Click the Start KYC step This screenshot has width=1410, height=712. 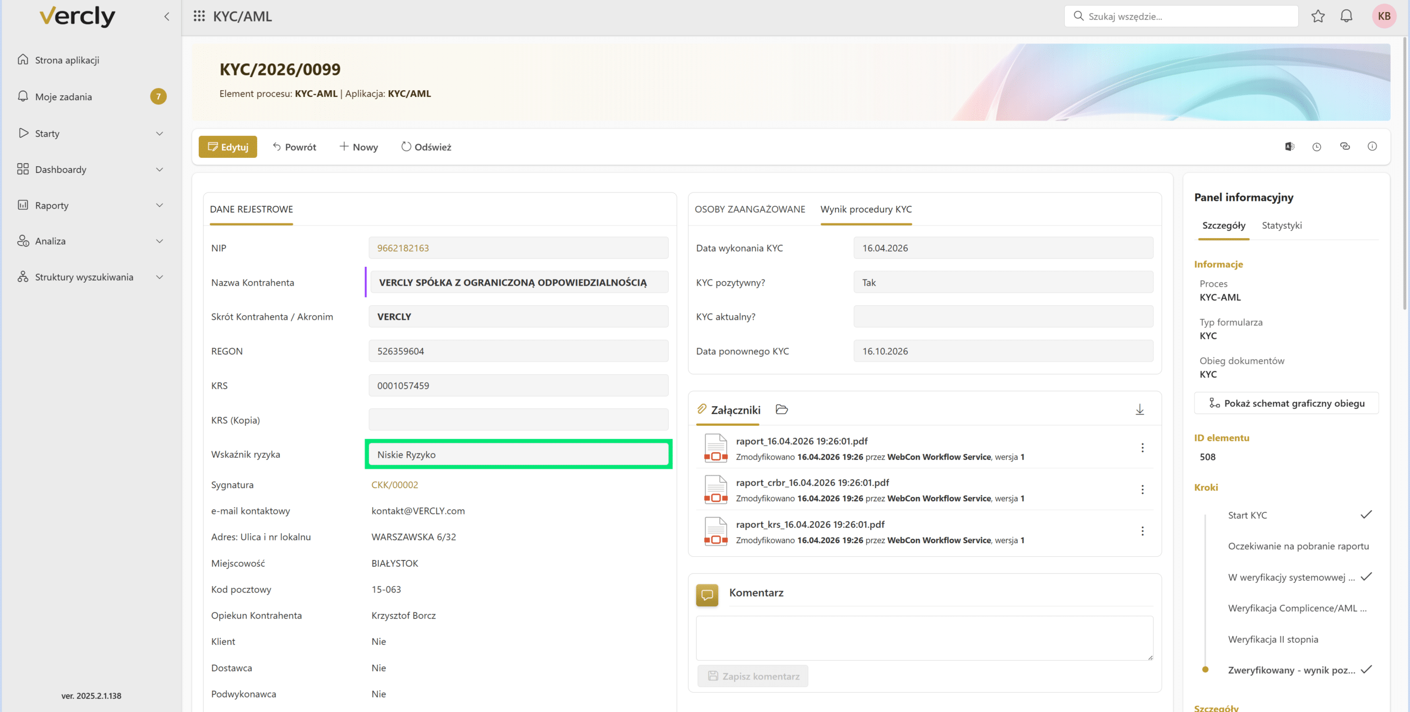[x=1248, y=516]
